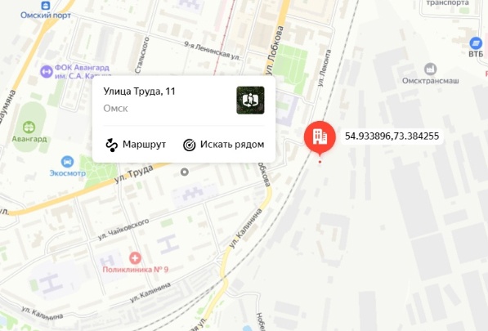Viewport: 488px width, 331px height.
Task: Click the Омский порт bus stop icon
Action: tap(46, 5)
